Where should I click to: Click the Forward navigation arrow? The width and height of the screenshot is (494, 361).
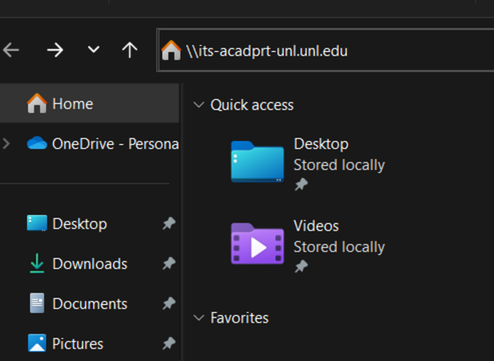(x=55, y=50)
